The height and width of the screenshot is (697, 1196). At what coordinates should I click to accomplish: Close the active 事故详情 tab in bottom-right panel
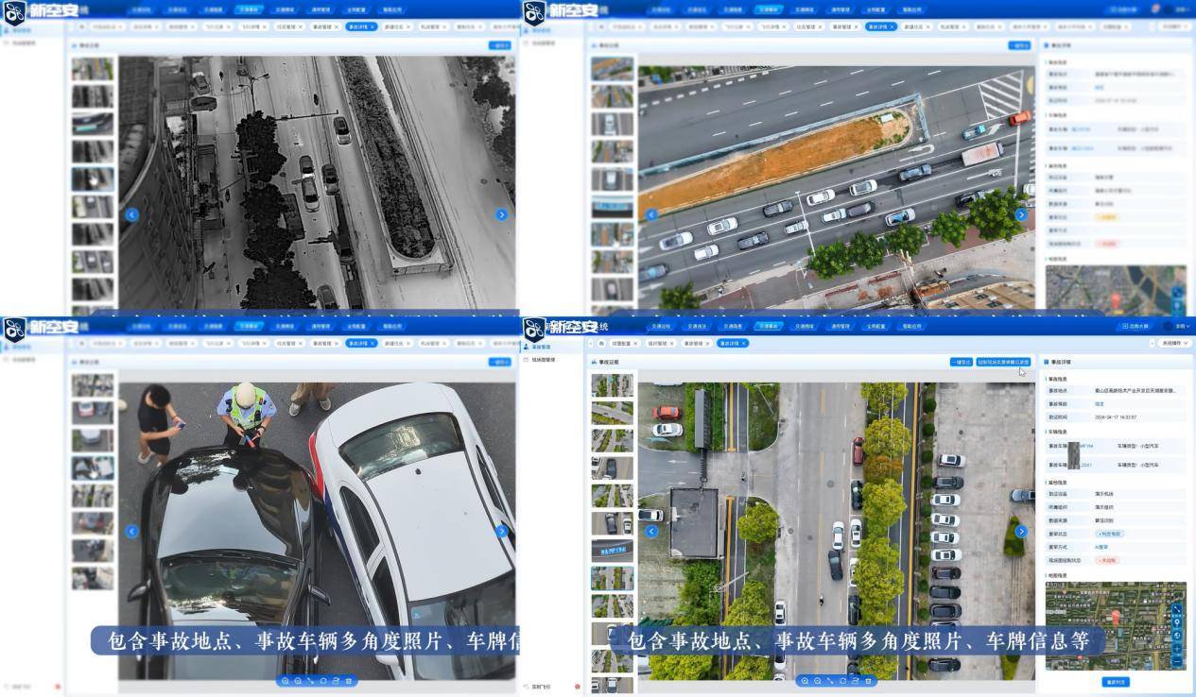pos(743,344)
